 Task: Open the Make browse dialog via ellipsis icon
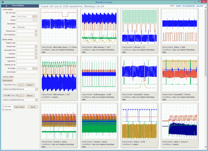tap(36, 17)
